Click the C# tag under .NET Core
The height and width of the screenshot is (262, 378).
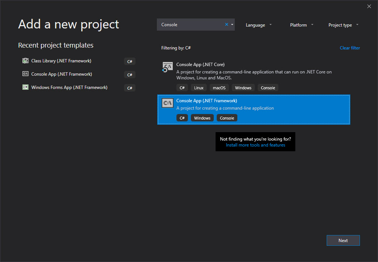(x=182, y=88)
